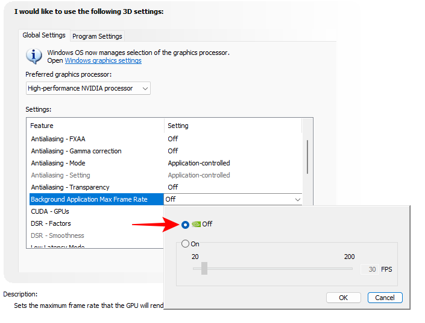425x323 pixels.
Task: Select Antialiasing - Gamma correction row
Action: [76, 151]
